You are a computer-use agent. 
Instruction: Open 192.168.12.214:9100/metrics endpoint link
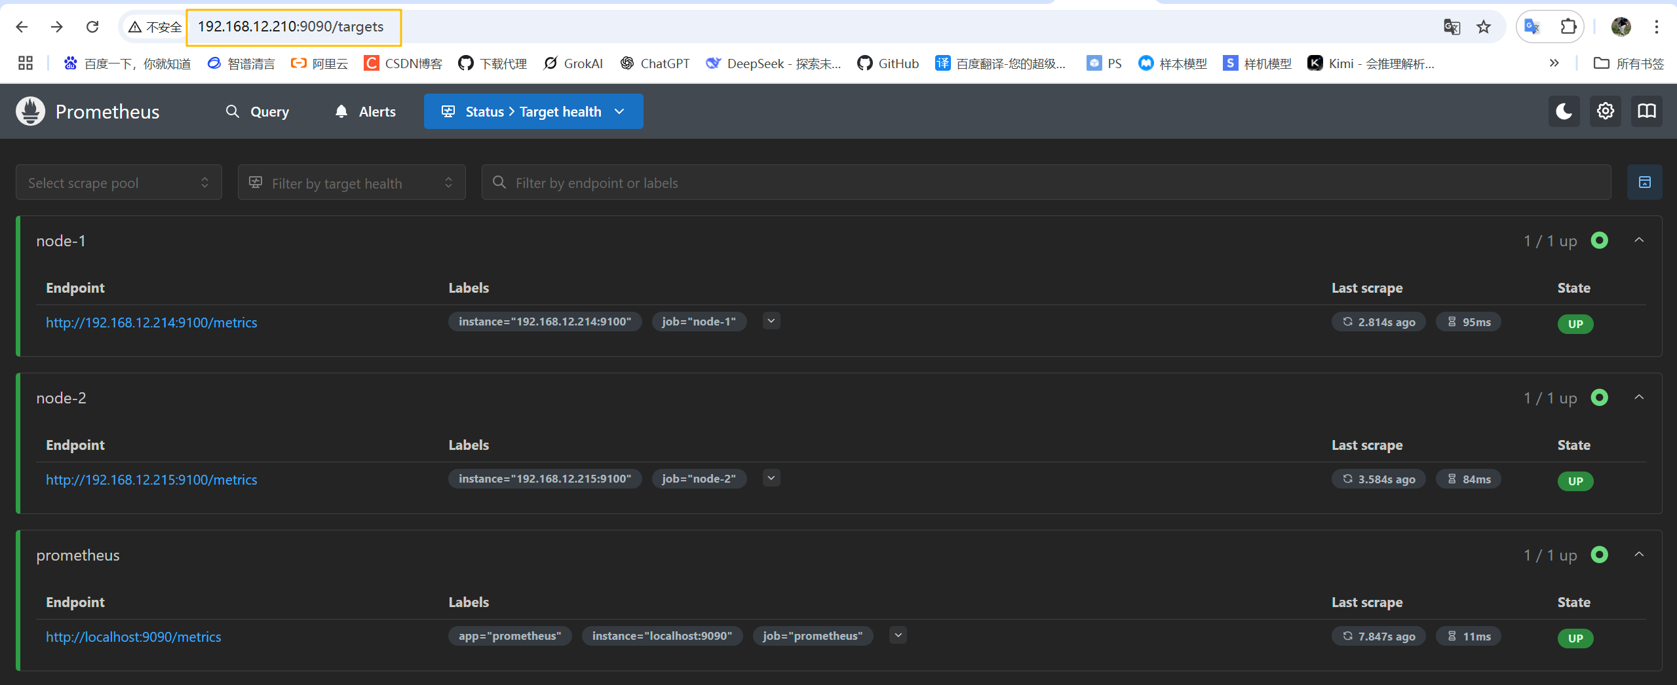[x=151, y=322]
